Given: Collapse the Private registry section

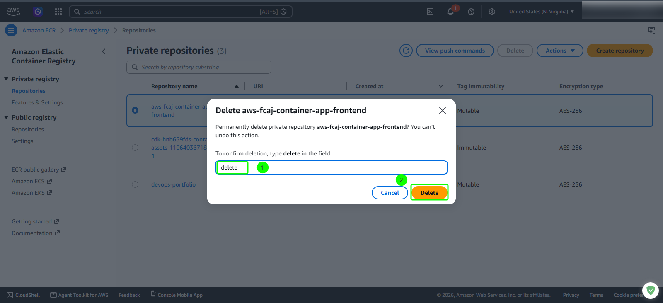Looking at the screenshot, I should 6,79.
